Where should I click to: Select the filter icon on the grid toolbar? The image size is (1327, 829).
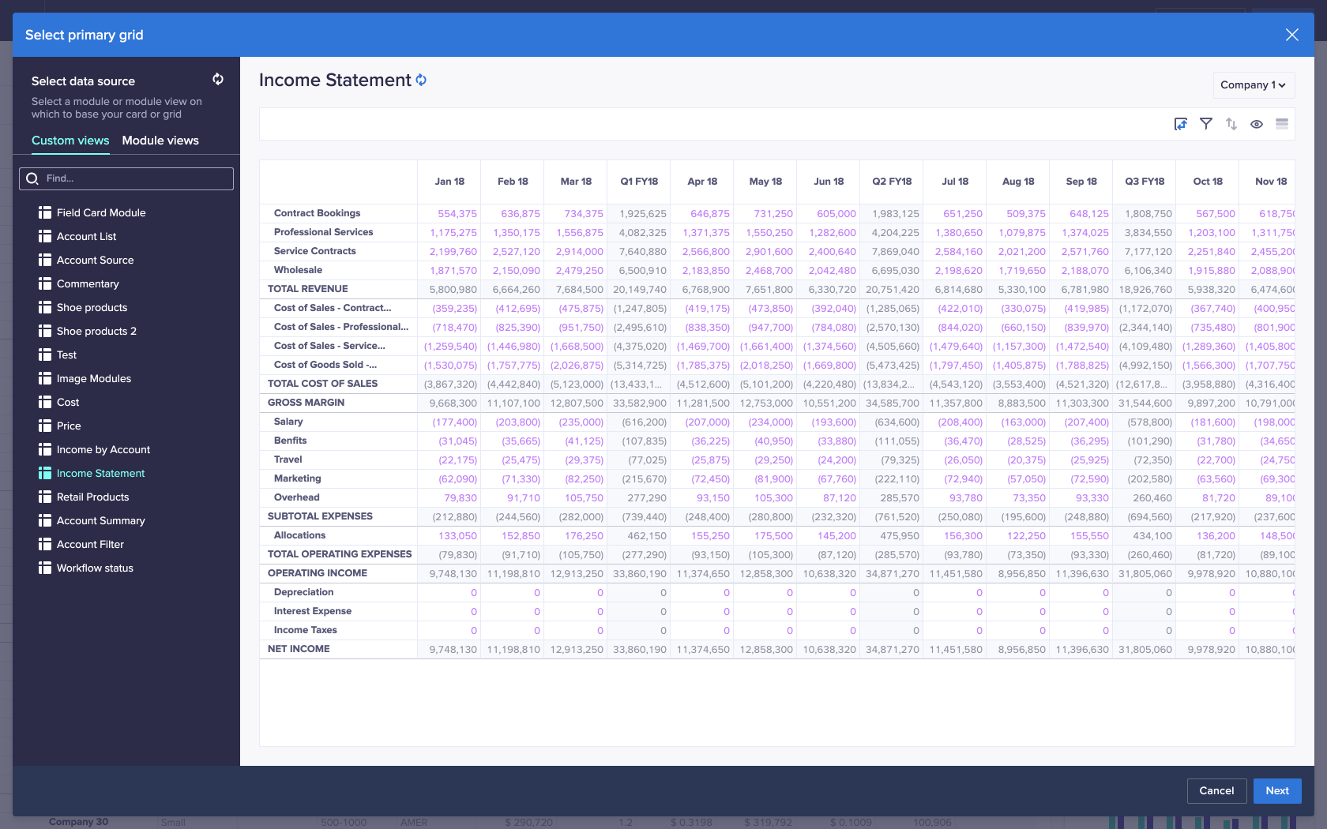(1206, 124)
